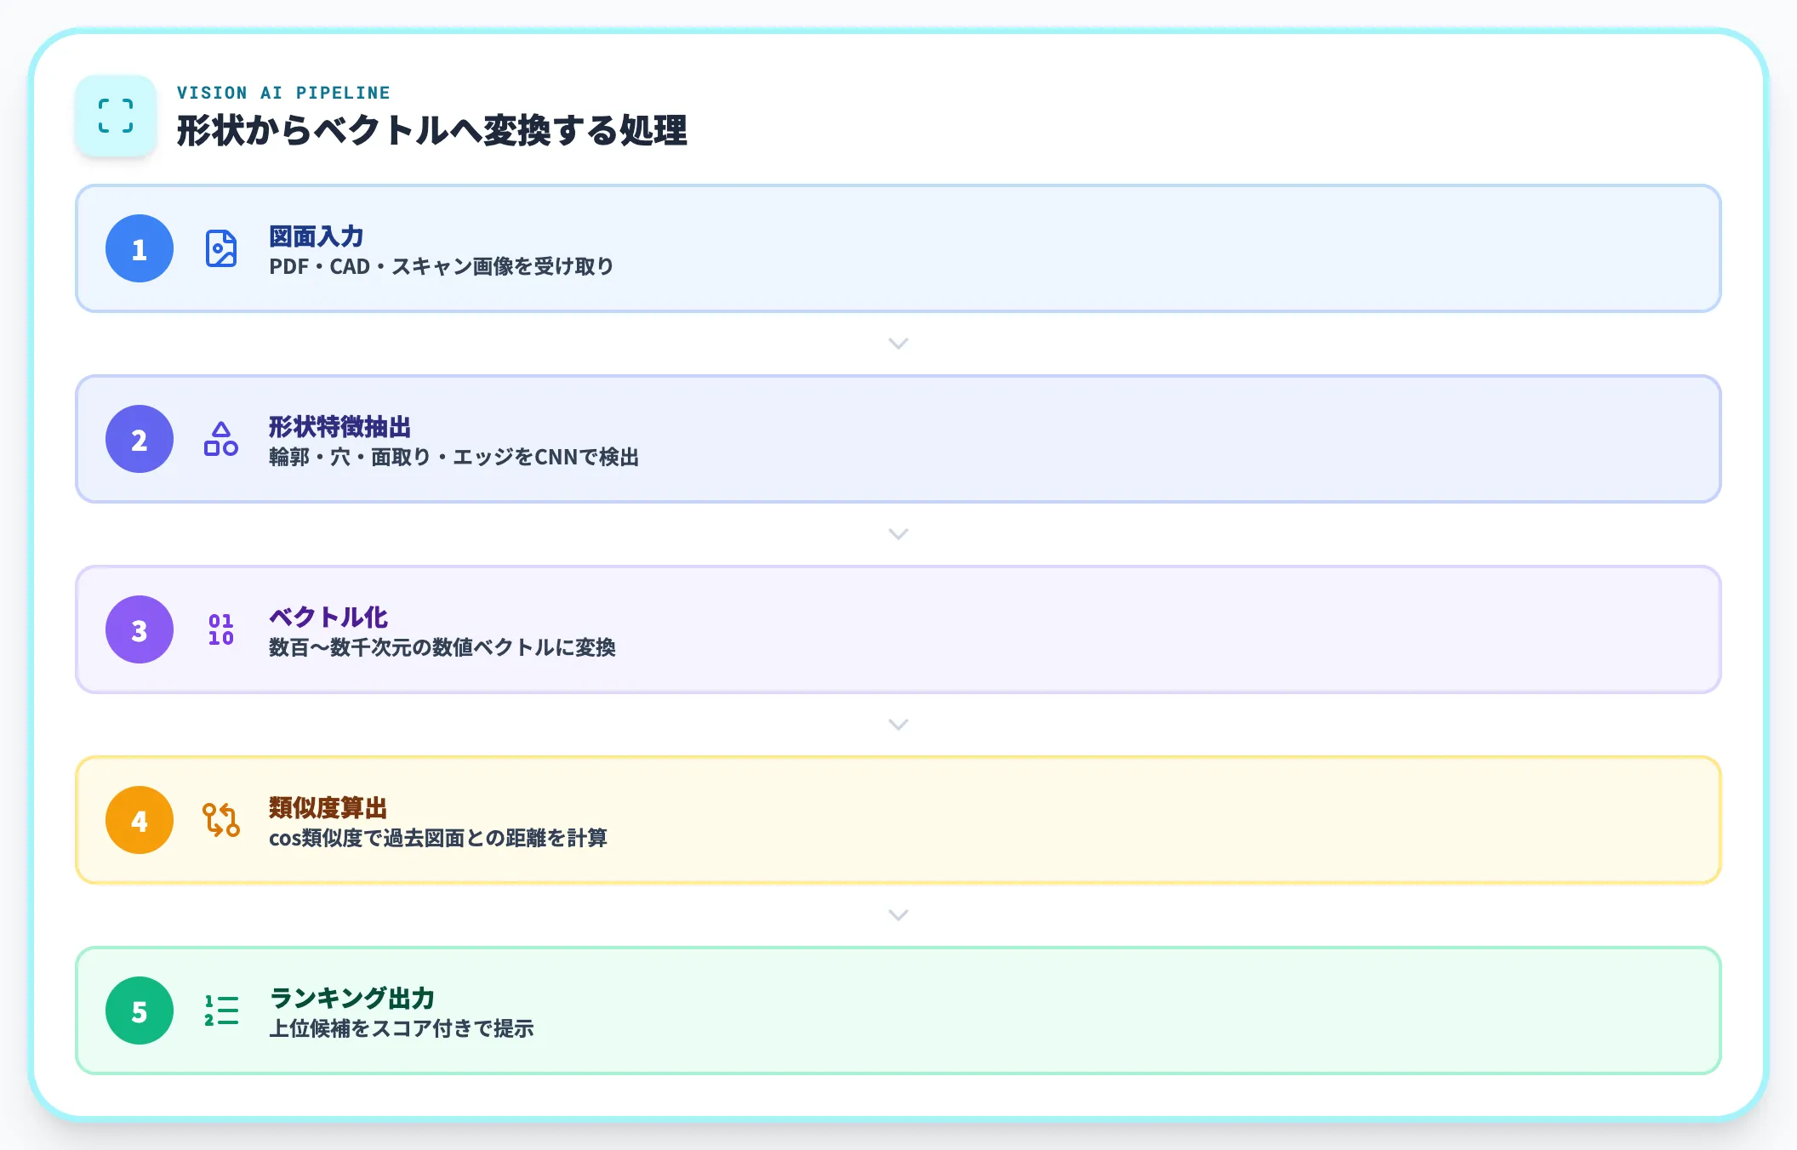Collapse the chevron below 類似度算出
The width and height of the screenshot is (1797, 1150).
[898, 915]
